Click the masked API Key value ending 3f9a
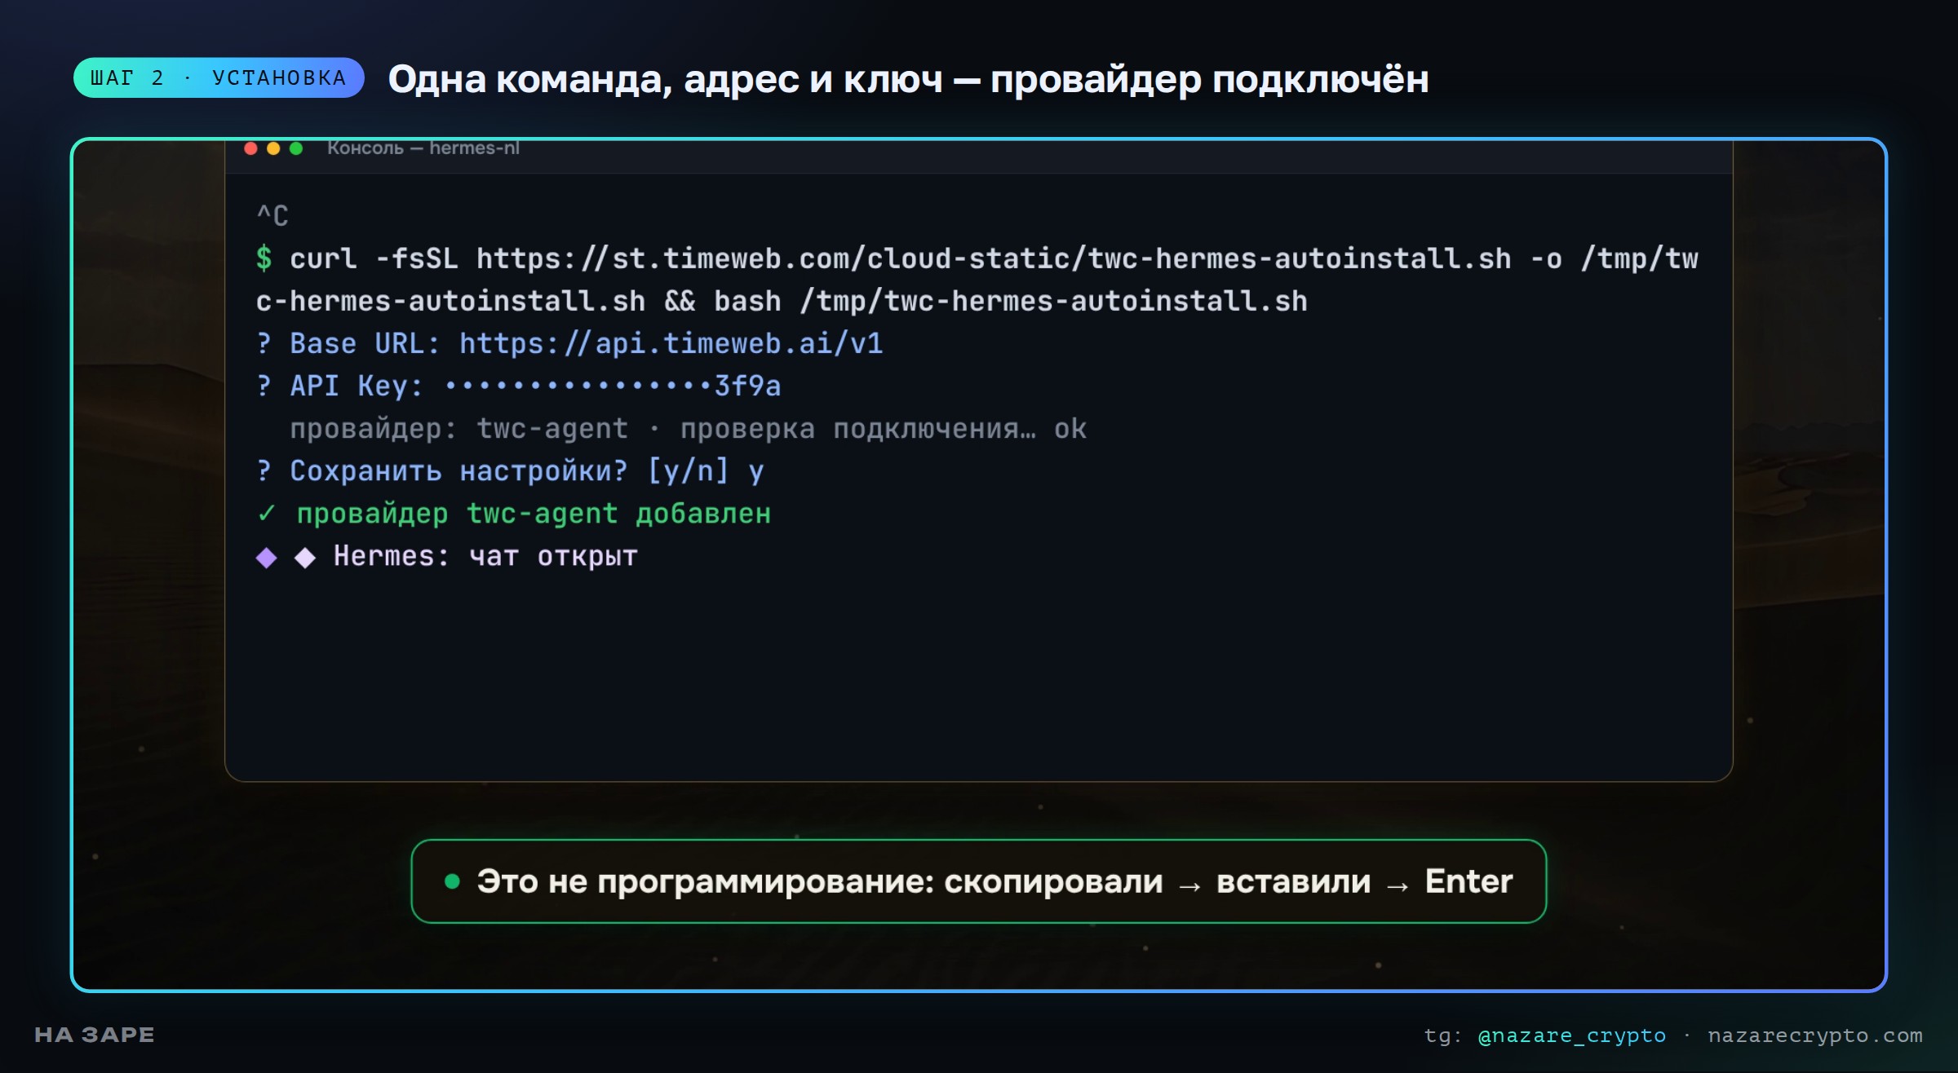 613,386
